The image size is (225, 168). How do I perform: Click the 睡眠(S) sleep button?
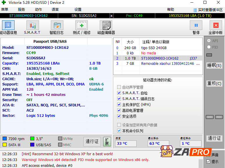214,65
